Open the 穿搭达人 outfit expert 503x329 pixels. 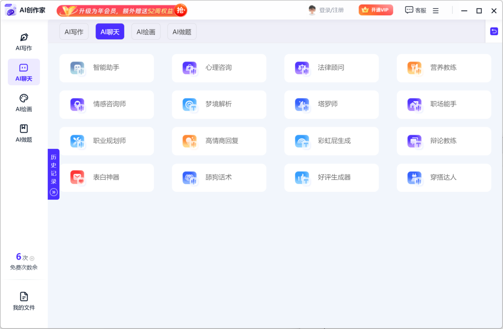click(443, 177)
